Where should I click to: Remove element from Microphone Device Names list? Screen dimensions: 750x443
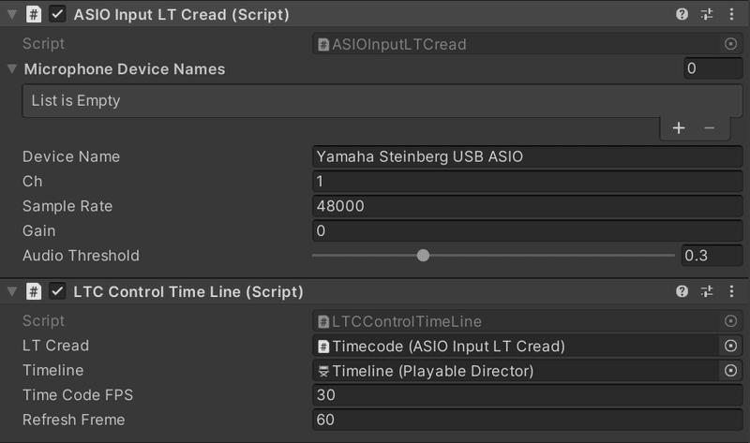[709, 128]
